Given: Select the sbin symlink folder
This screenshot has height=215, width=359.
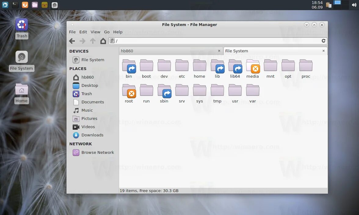Looking at the screenshot, I should point(164,91).
